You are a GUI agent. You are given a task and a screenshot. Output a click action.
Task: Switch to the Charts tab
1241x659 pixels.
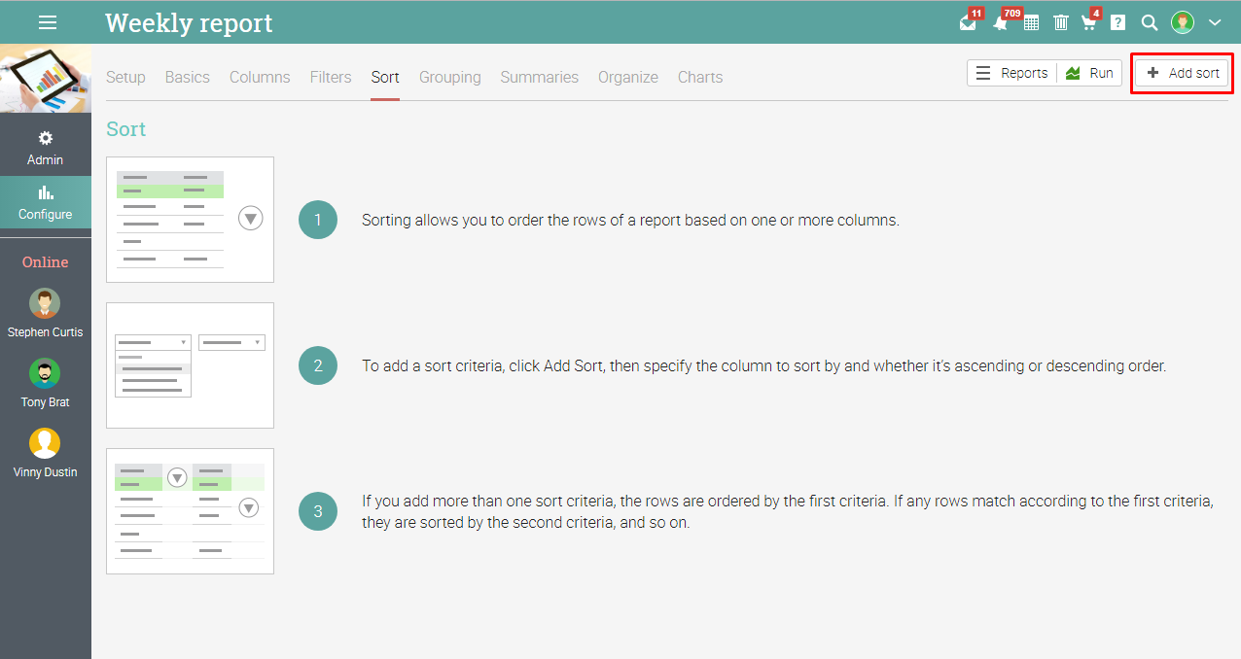click(x=700, y=77)
